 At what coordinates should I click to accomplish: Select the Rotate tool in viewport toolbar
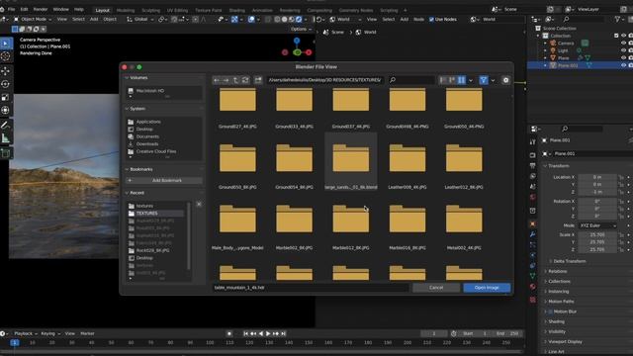pos(6,84)
